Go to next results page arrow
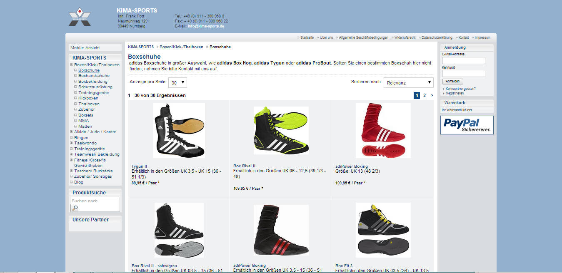The image size is (562, 273). 432,95
